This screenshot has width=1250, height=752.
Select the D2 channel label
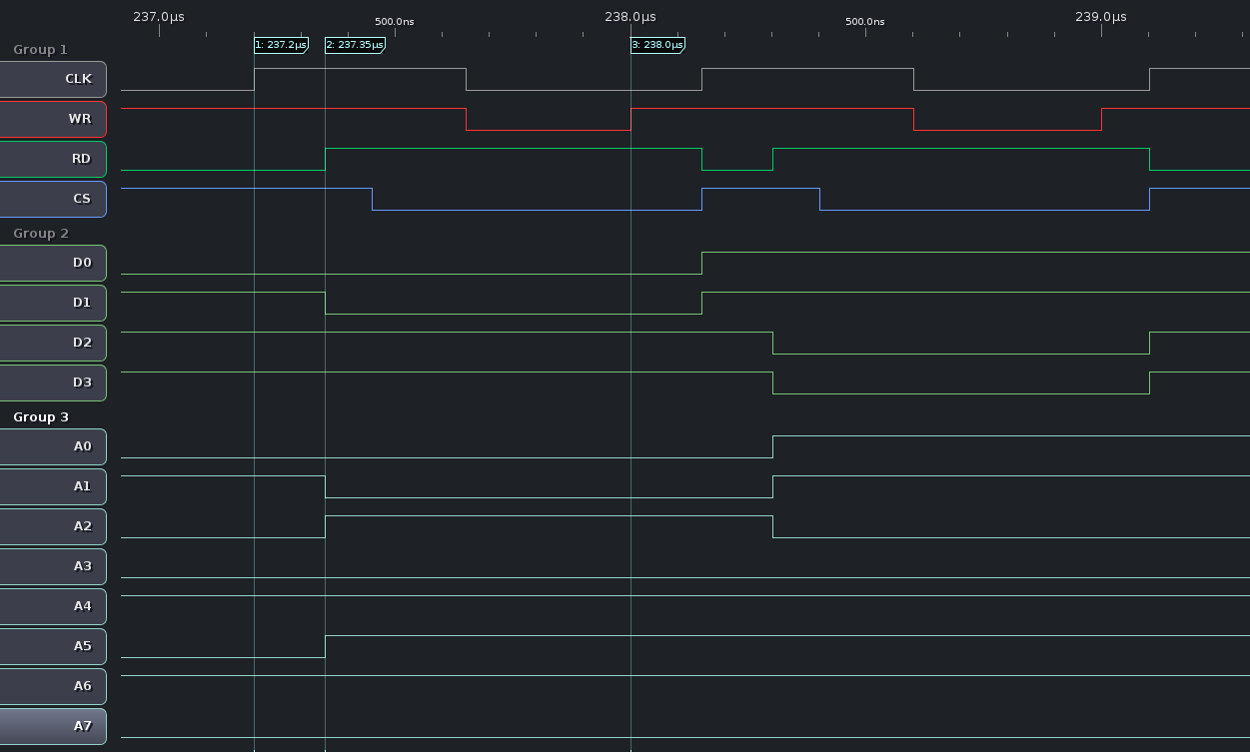[x=52, y=343]
